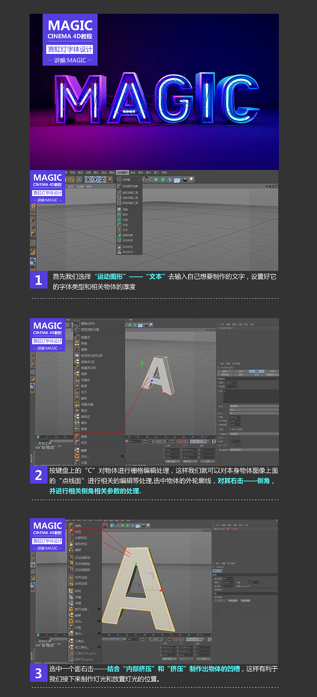Click record keyframe button in step 2 timeline
Screen dimensions: 317x697
[x=178, y=441]
